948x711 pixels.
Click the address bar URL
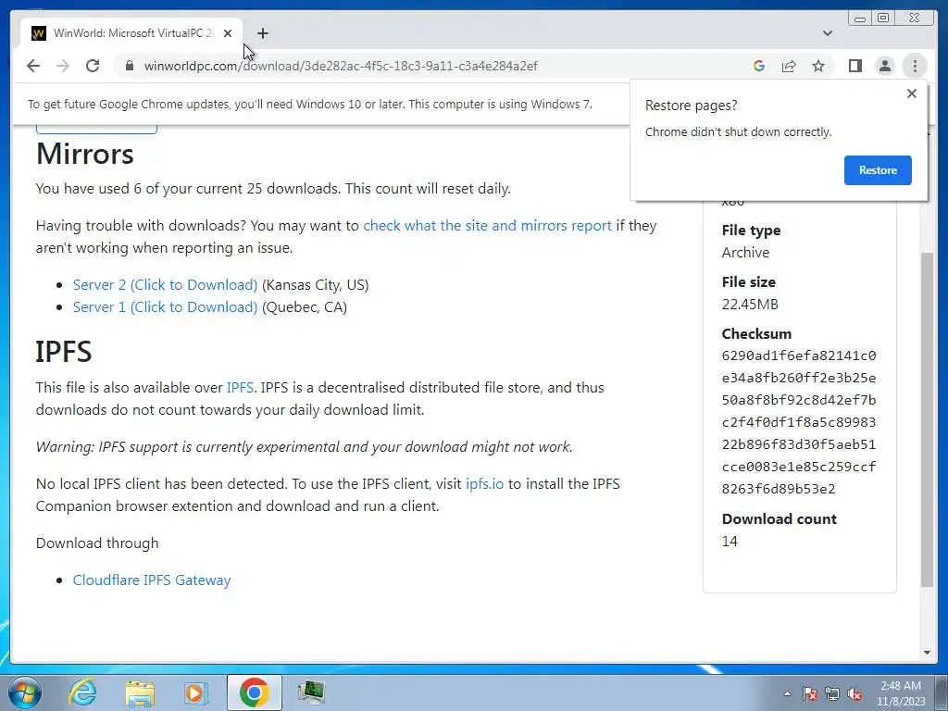[x=341, y=66]
